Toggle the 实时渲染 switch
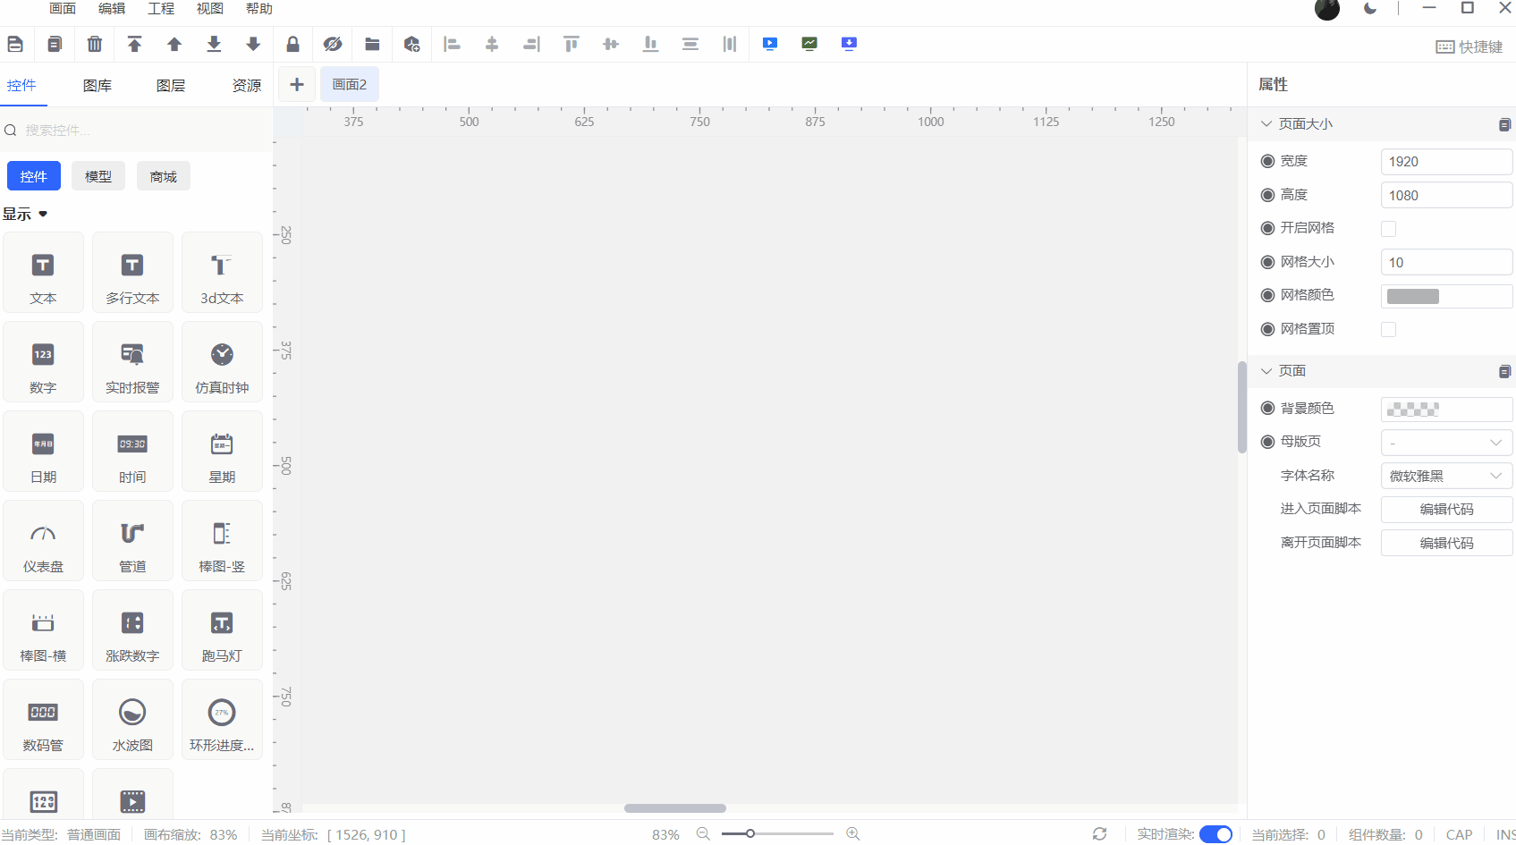This screenshot has width=1516, height=845. coord(1215,834)
